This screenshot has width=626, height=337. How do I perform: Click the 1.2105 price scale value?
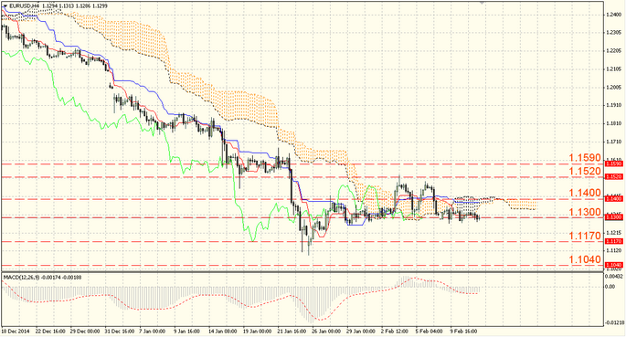[x=614, y=69]
